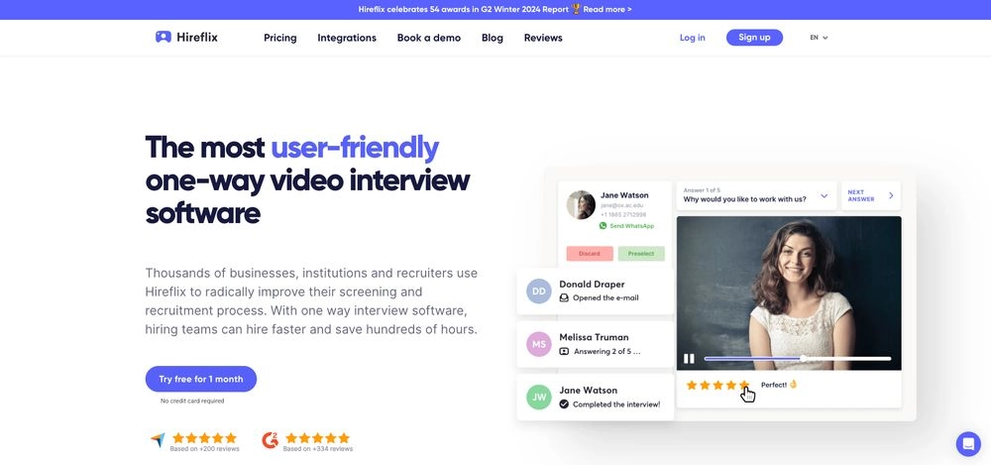Click the completed interview checkmark icon
Image resolution: width=991 pixels, height=465 pixels.
point(565,405)
